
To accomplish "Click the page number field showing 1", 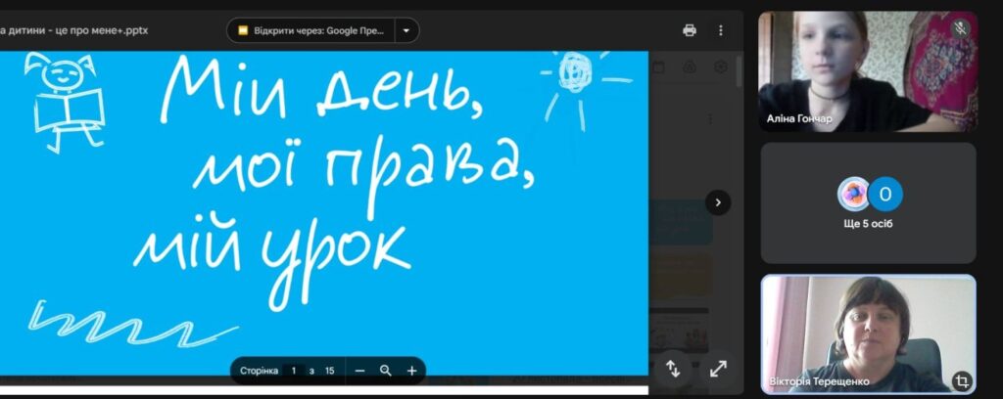I will coord(293,371).
